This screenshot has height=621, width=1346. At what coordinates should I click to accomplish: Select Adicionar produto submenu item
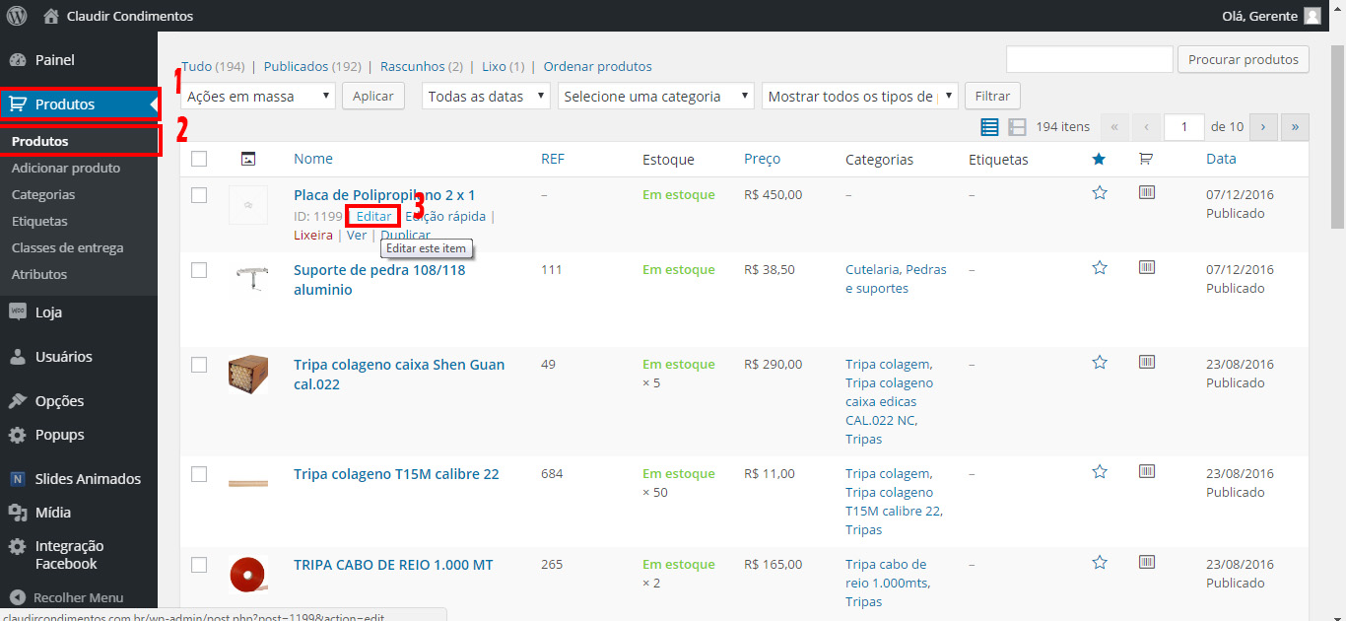[x=66, y=168]
